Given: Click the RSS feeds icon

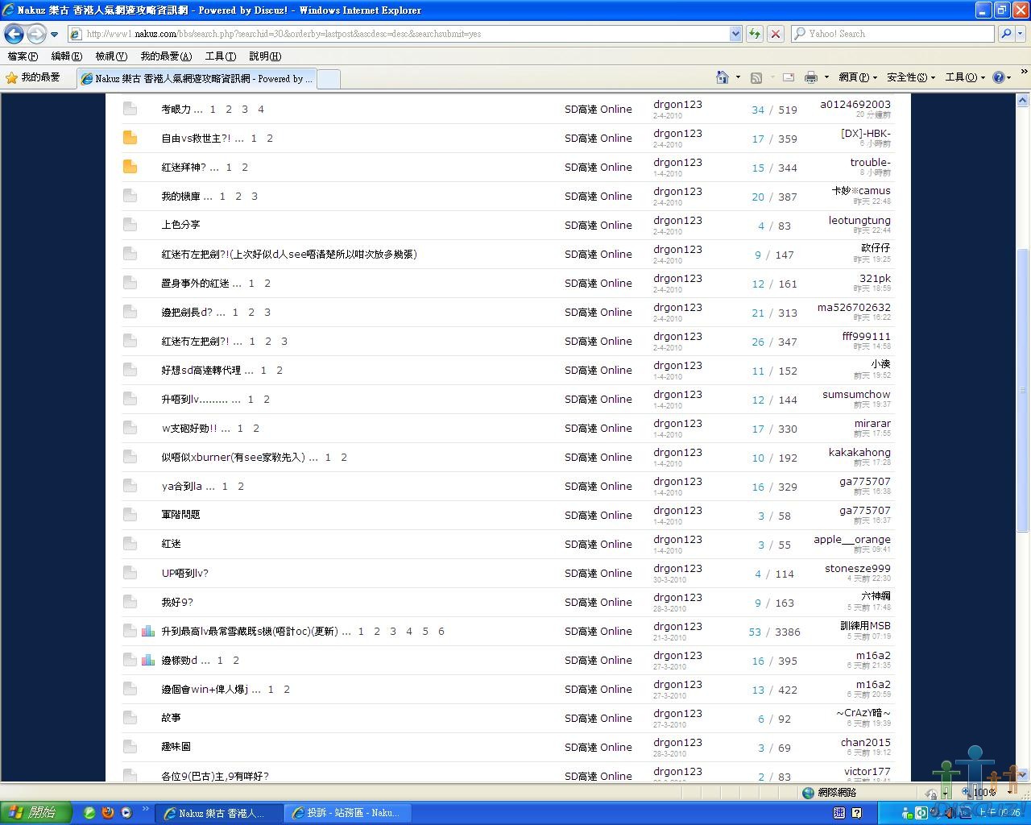Looking at the screenshot, I should (x=756, y=77).
